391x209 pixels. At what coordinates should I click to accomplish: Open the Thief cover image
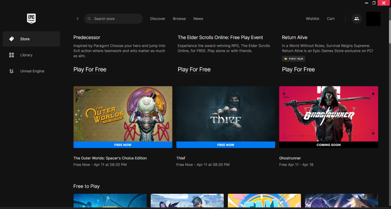[226, 114]
